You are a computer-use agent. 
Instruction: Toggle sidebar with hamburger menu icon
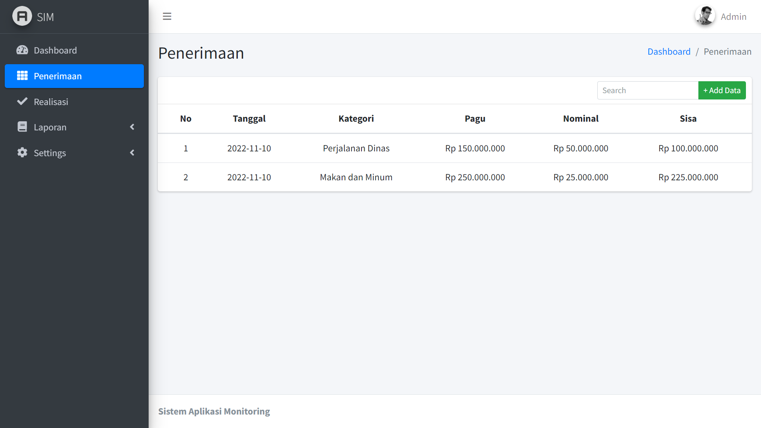pos(167,16)
